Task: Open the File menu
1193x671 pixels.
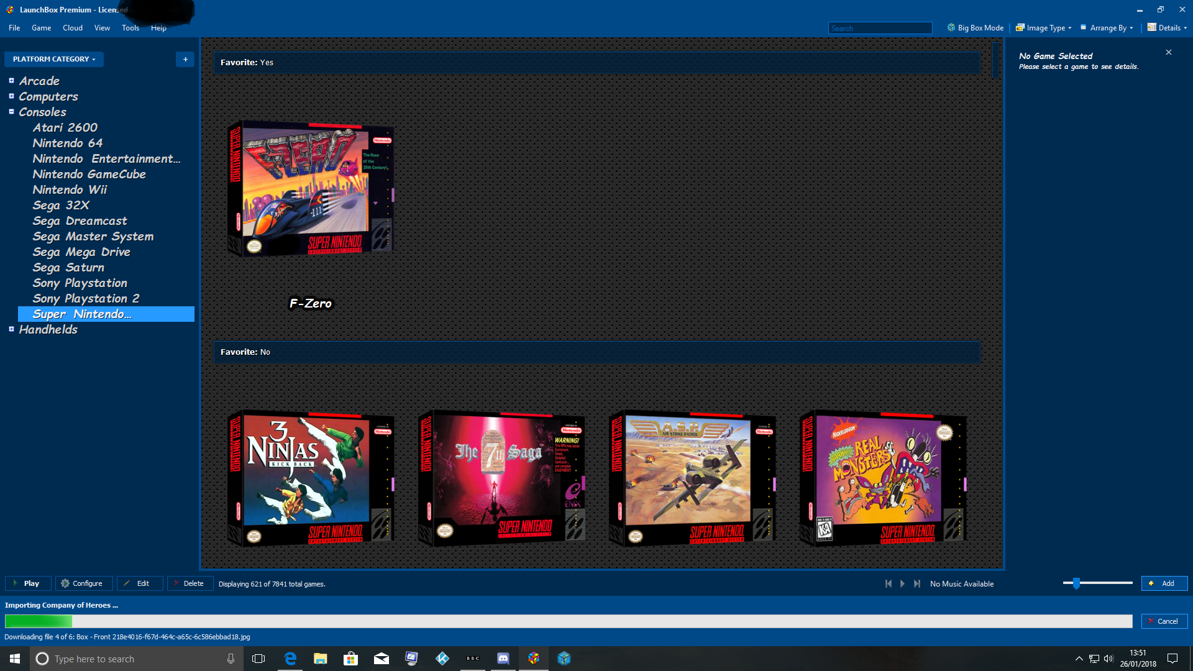Action: (x=14, y=28)
